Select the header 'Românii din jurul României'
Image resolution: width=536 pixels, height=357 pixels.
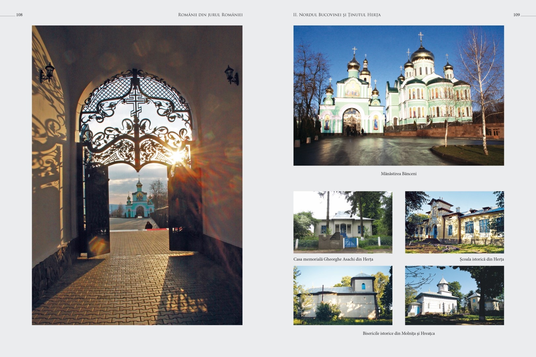tap(210, 15)
